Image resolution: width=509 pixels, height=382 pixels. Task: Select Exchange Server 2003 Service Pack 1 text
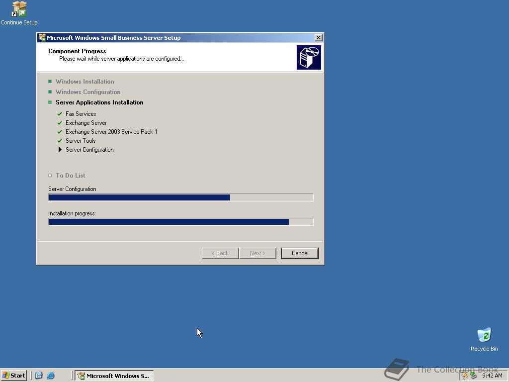[111, 132]
